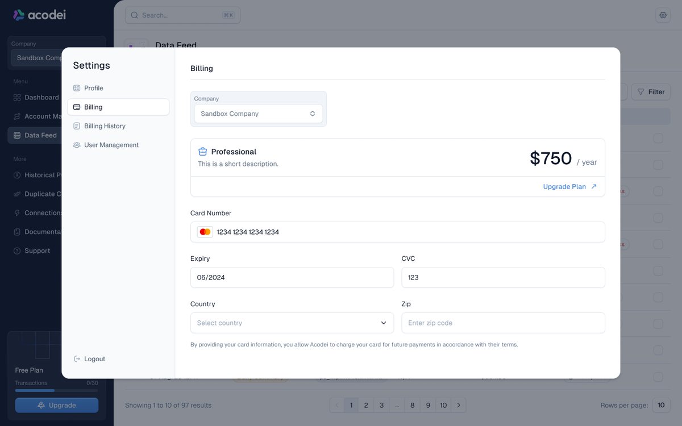Click the Acodei logo icon

[x=19, y=15]
